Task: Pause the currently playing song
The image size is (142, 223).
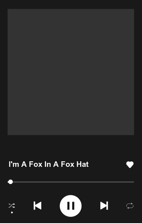Action: click(x=70, y=206)
